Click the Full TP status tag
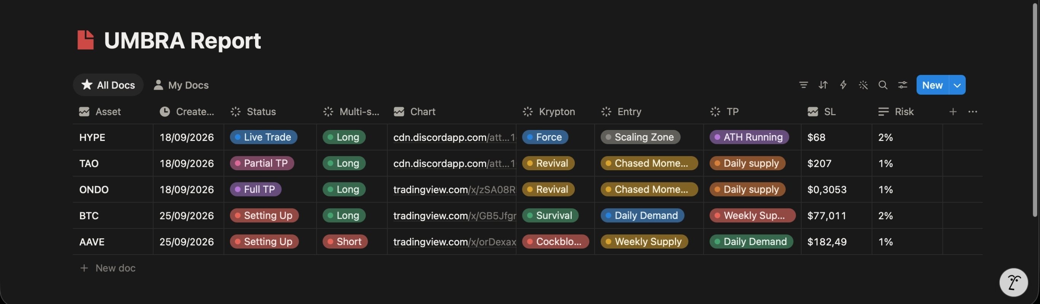1040x304 pixels. pos(255,190)
